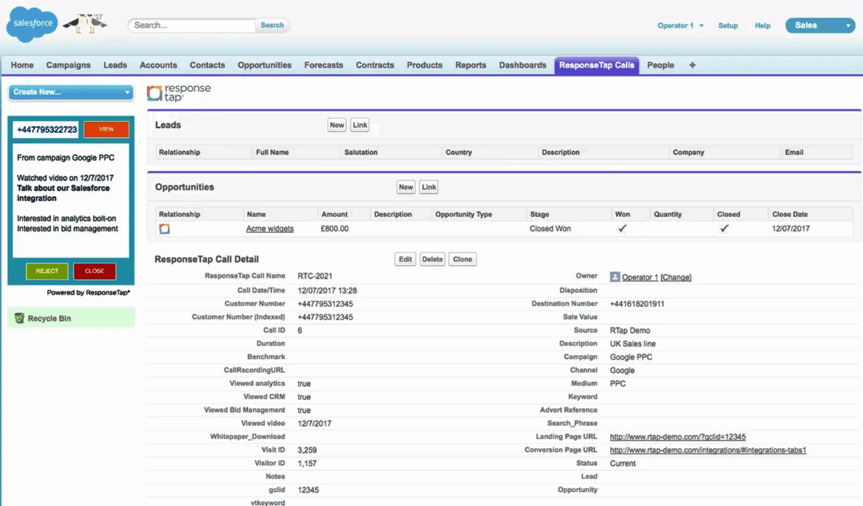863x506 pixels.
Task: Open the Recycle Bin icon in sidebar
Action: tap(20, 318)
